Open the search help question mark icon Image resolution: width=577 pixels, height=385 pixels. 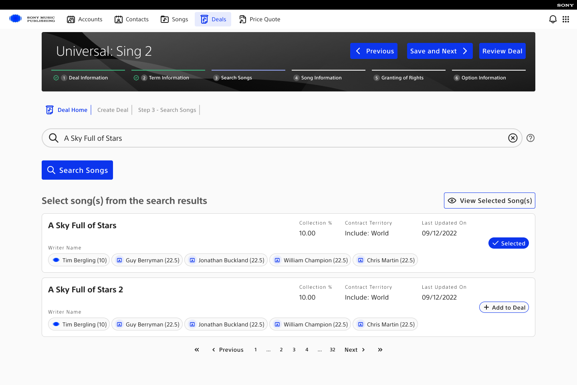tap(531, 138)
